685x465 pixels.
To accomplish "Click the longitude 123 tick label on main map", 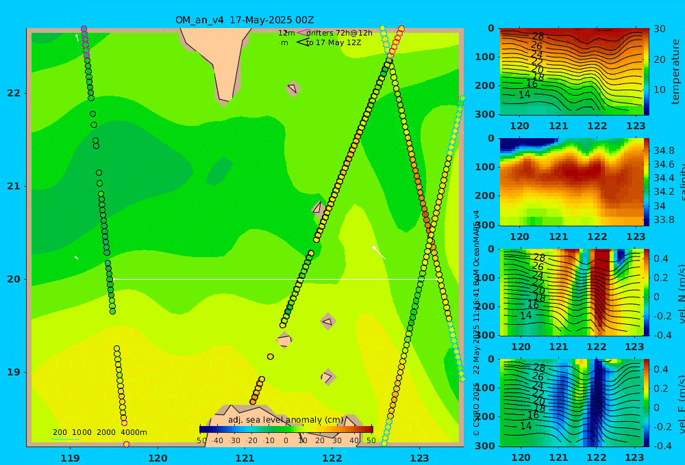I will [420, 458].
